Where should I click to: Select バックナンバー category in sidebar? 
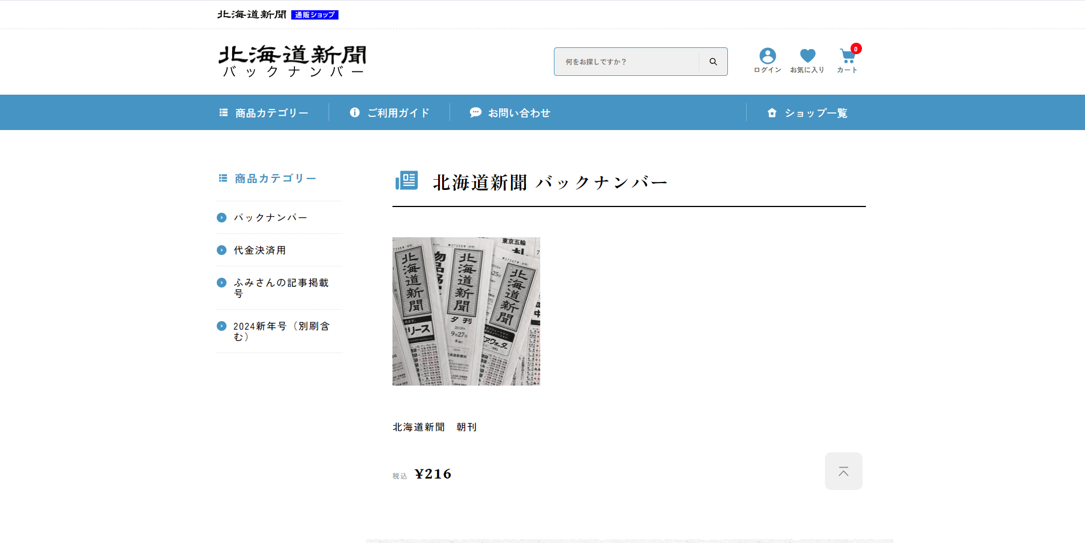pos(270,218)
